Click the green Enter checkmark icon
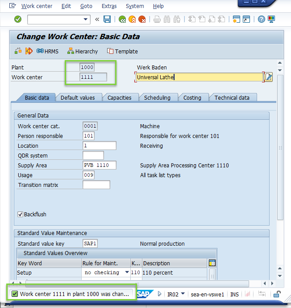This screenshot has height=308, width=291. (18, 19)
